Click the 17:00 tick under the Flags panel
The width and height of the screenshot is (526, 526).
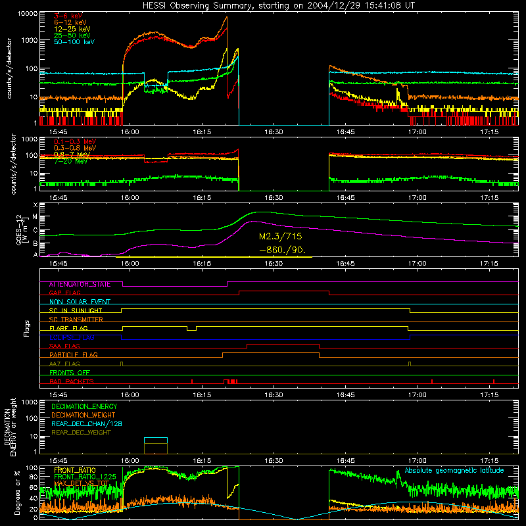pos(418,395)
